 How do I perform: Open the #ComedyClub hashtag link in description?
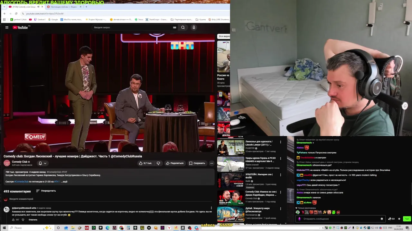pyautogui.click(x=21, y=182)
